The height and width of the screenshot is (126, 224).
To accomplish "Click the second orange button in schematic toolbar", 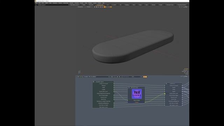I will click(x=146, y=77).
